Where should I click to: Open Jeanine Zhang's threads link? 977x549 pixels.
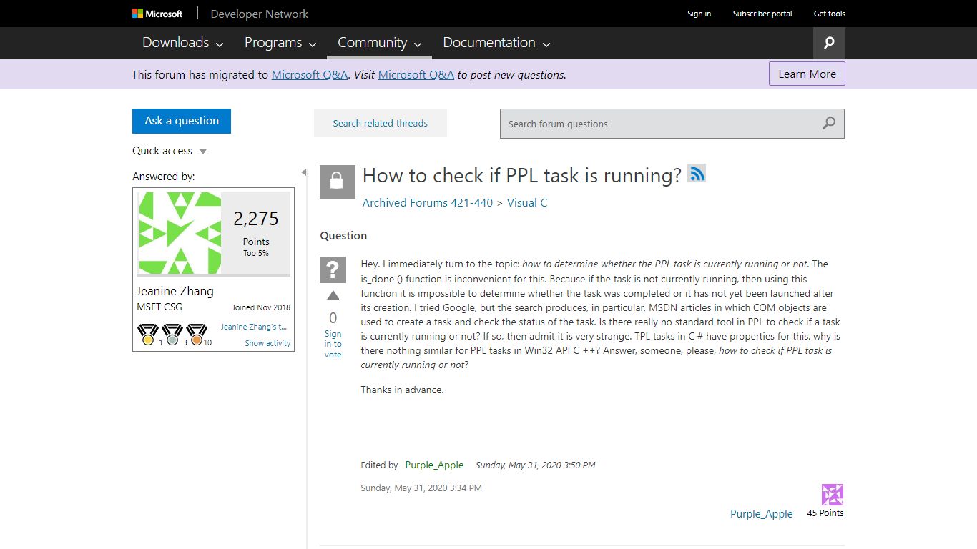pos(254,327)
